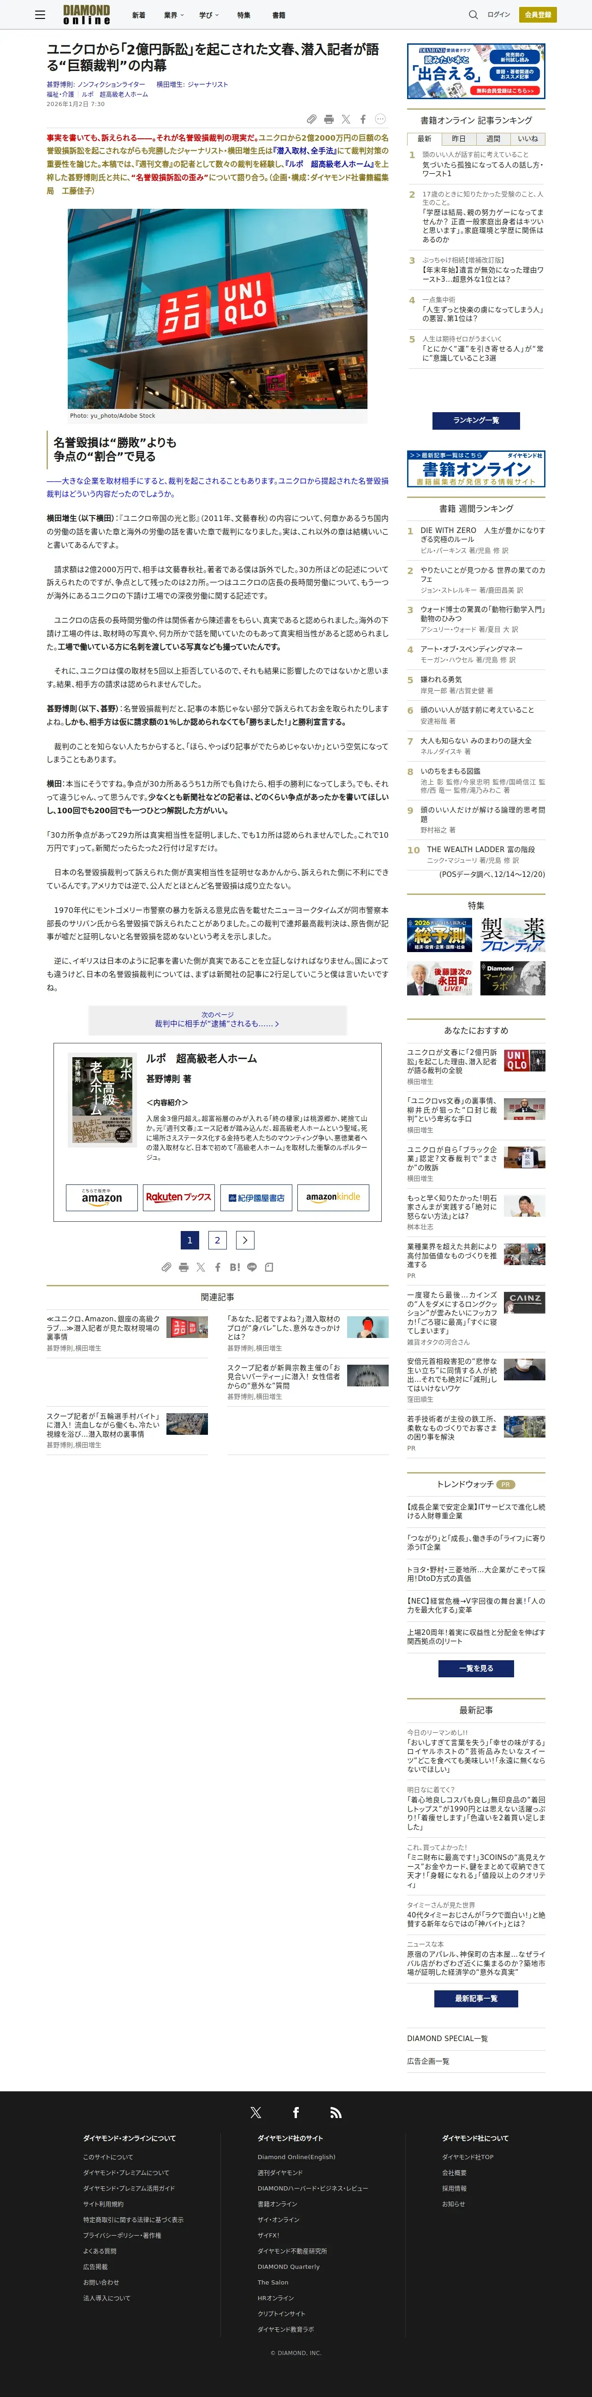Open trend item トヨタ・野村・三菱地所 article
This screenshot has width=592, height=2397.
point(476,1574)
